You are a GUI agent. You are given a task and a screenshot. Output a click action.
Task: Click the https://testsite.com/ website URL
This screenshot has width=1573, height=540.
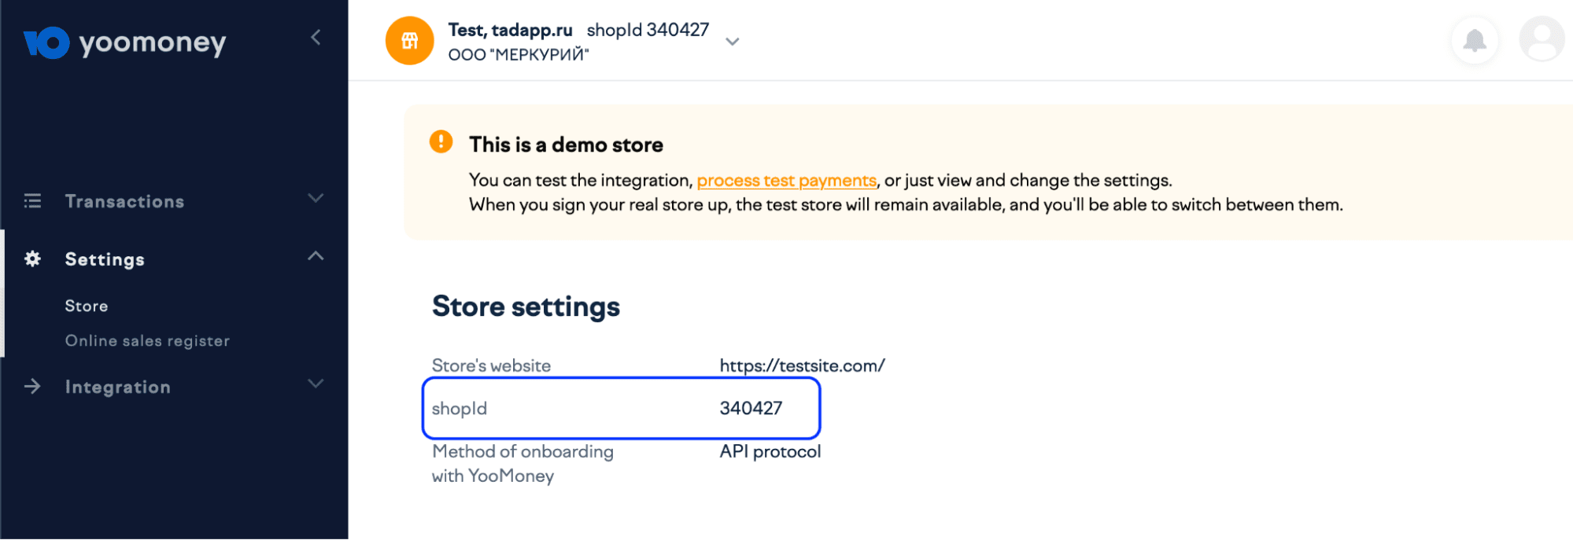pos(802,366)
